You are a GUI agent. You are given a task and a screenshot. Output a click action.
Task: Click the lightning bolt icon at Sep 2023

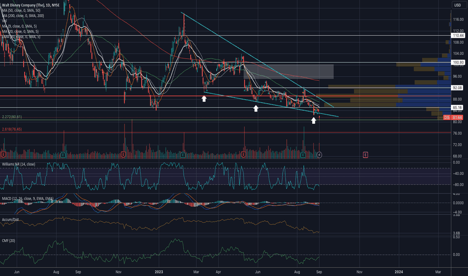tap(319, 155)
